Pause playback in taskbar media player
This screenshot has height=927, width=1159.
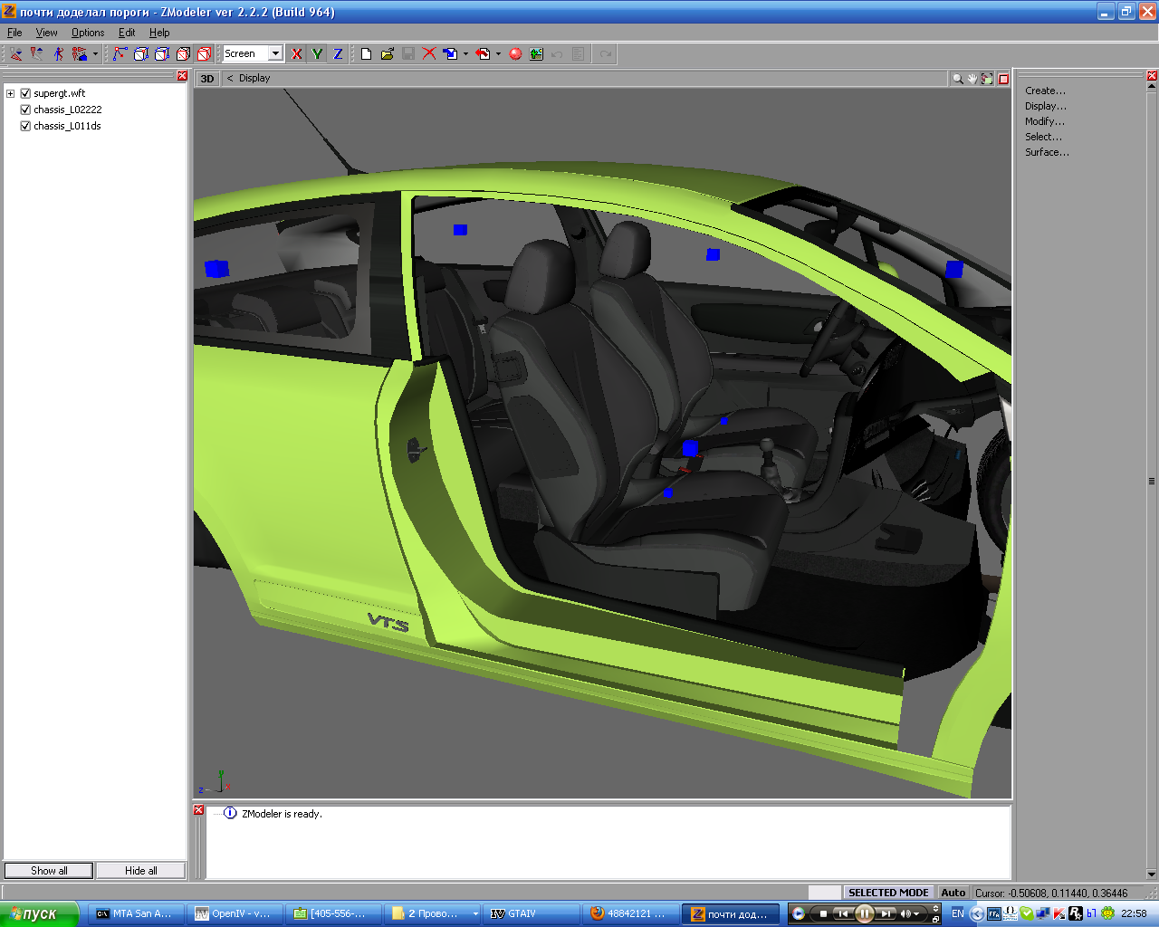click(864, 913)
